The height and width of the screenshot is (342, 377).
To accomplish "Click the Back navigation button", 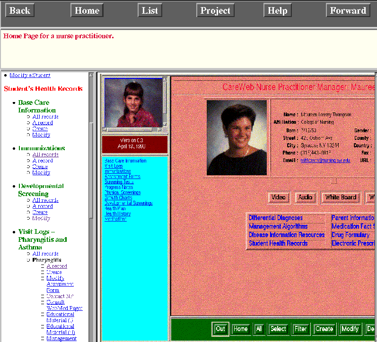I will (20, 10).
